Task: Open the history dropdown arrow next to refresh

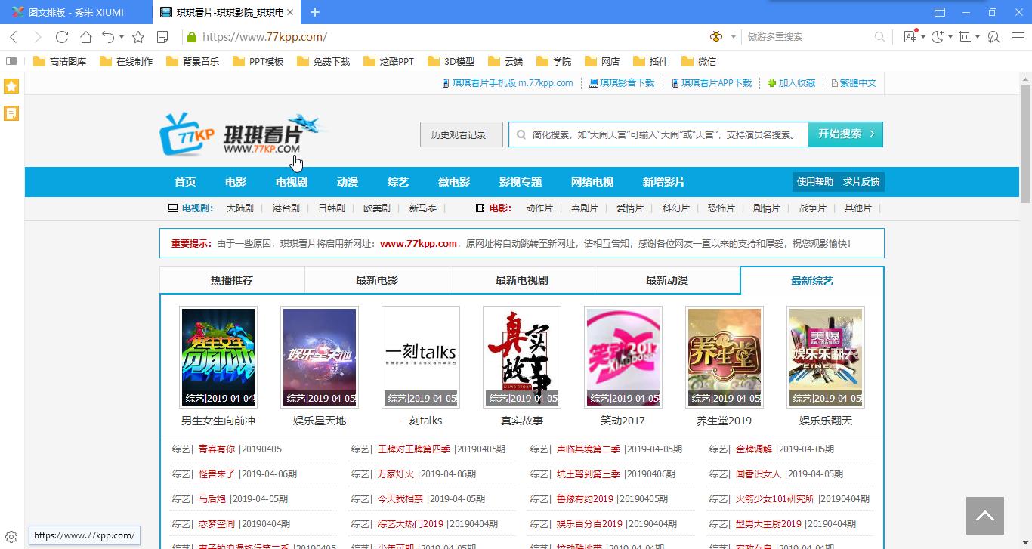Action: (121, 36)
